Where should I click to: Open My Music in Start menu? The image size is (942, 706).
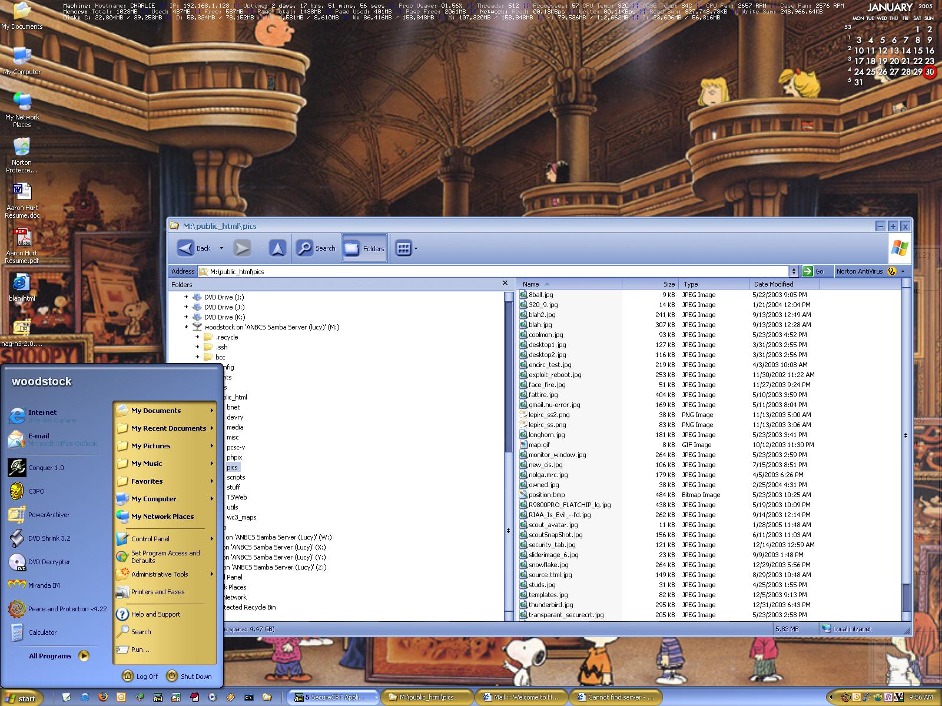tap(165, 464)
